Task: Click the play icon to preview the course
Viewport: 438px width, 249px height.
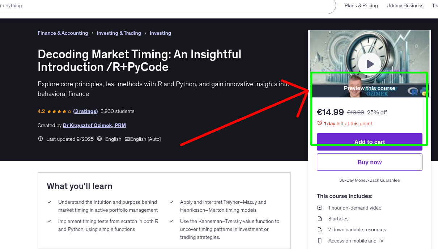Action: click(369, 64)
